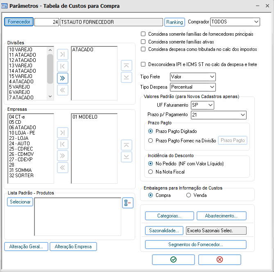
Task: Select 15 VAREJO in Divisões list
Action: pos(20,76)
